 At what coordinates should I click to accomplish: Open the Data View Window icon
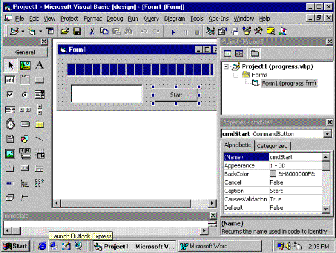(x=270, y=32)
